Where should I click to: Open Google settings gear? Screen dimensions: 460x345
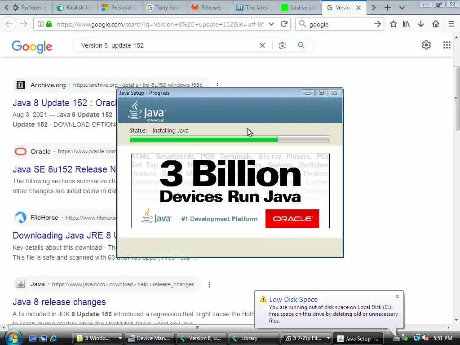(426, 45)
